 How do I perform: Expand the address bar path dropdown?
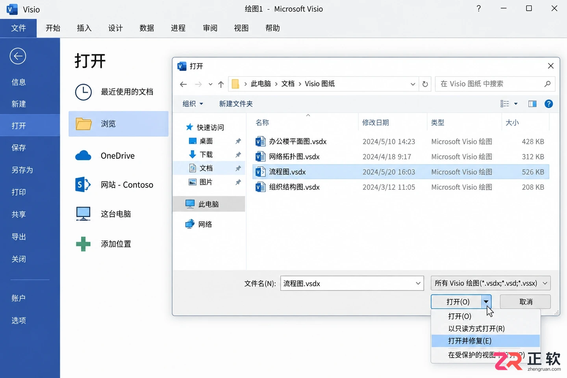click(413, 84)
